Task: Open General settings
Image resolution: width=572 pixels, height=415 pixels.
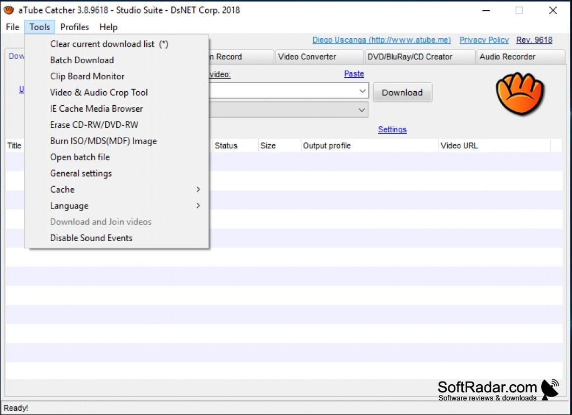Action: pos(117,173)
